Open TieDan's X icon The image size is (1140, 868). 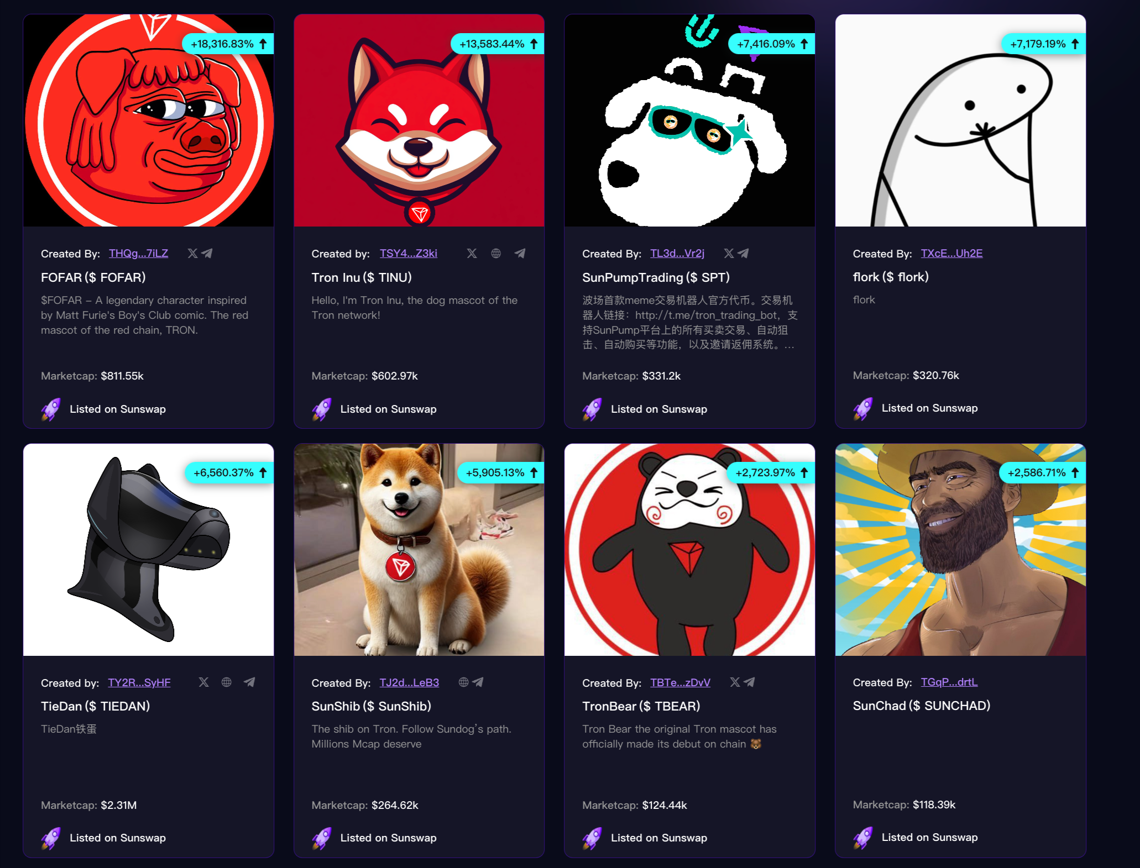click(x=203, y=682)
